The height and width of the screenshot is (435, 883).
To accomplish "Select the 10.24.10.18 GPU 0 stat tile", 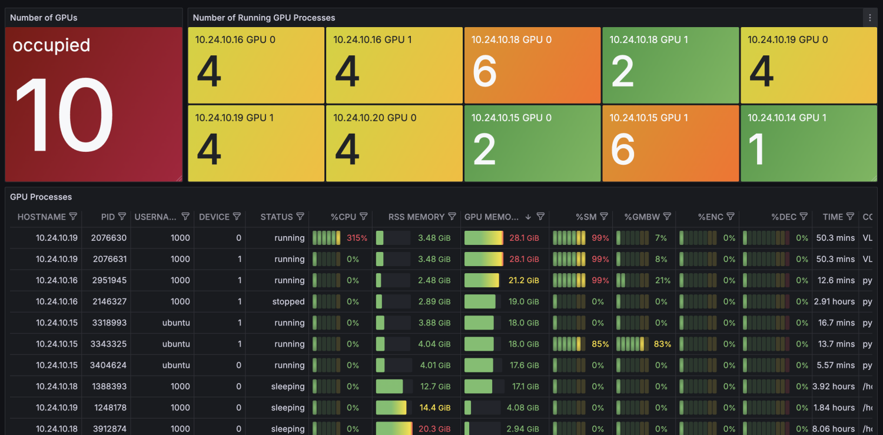I will pyautogui.click(x=532, y=65).
